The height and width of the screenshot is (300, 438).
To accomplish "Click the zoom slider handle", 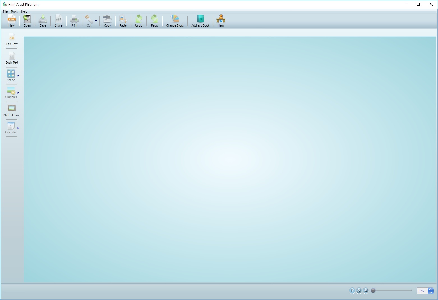I will [x=373, y=290].
